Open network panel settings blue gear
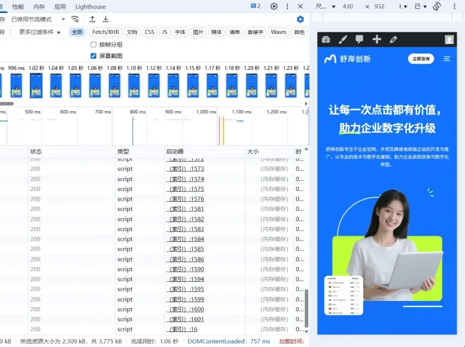The width and height of the screenshot is (465, 347). (300, 19)
